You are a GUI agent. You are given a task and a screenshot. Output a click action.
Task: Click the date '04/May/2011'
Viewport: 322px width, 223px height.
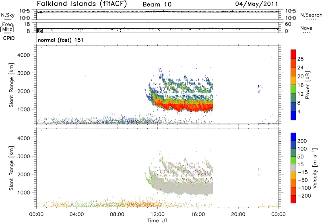256,4
